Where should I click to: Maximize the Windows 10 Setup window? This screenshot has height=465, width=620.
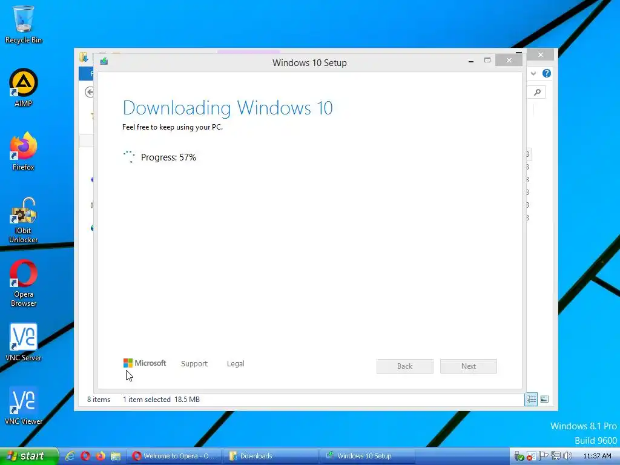[x=487, y=60]
